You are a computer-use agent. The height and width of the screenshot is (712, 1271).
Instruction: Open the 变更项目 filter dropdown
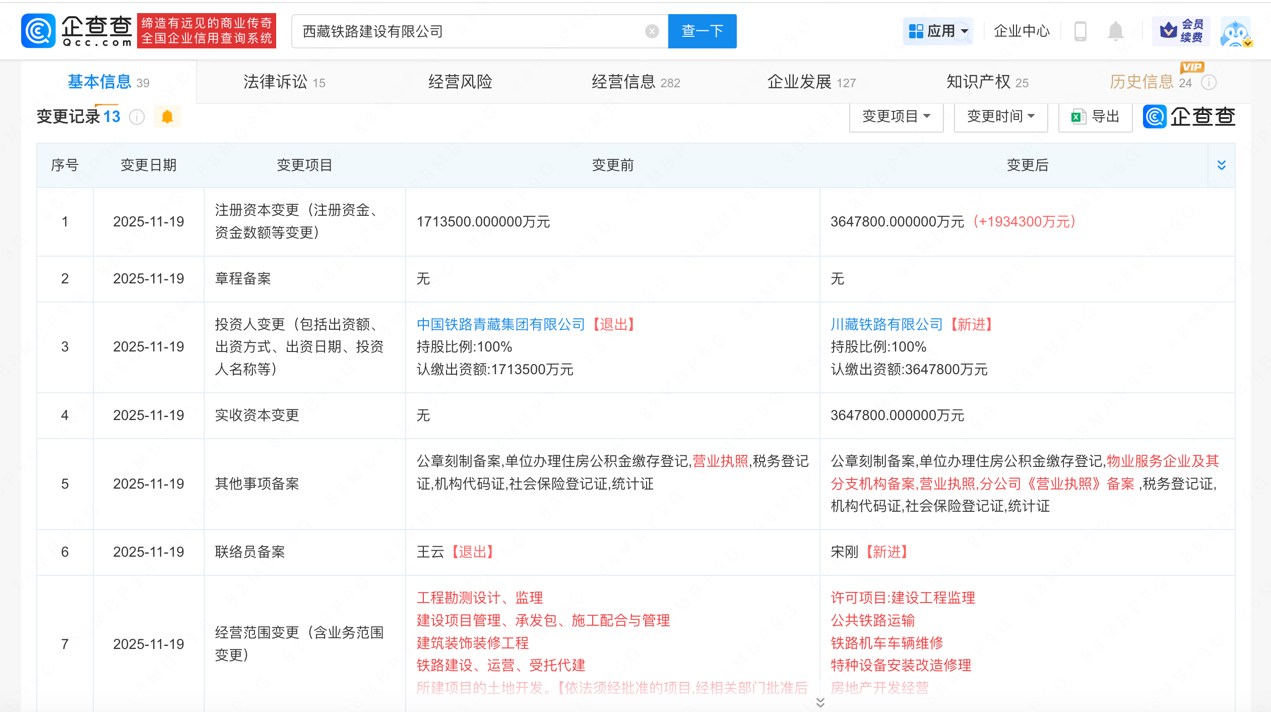pyautogui.click(x=896, y=117)
